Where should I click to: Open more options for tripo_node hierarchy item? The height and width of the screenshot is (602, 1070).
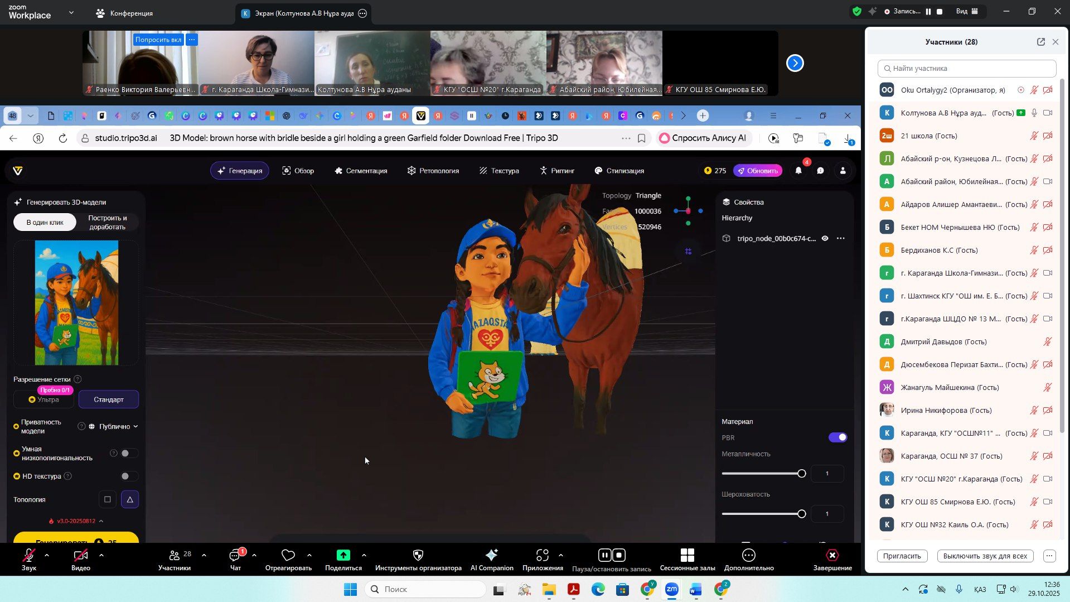(840, 238)
